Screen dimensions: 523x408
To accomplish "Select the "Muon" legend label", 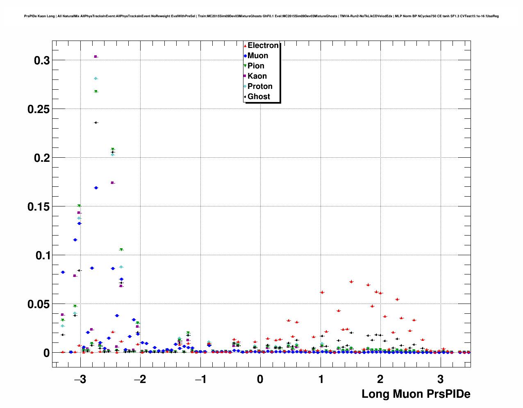I will point(258,56).
